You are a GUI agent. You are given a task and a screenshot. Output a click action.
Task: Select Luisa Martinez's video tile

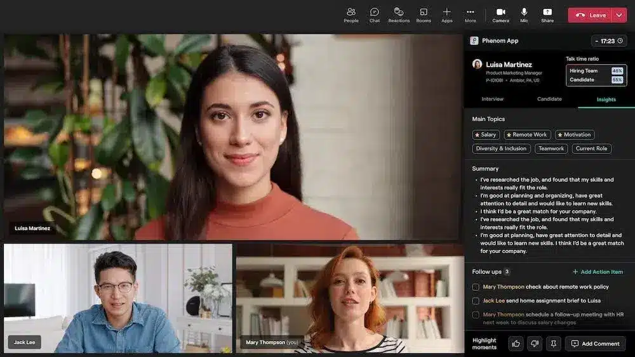click(231, 137)
